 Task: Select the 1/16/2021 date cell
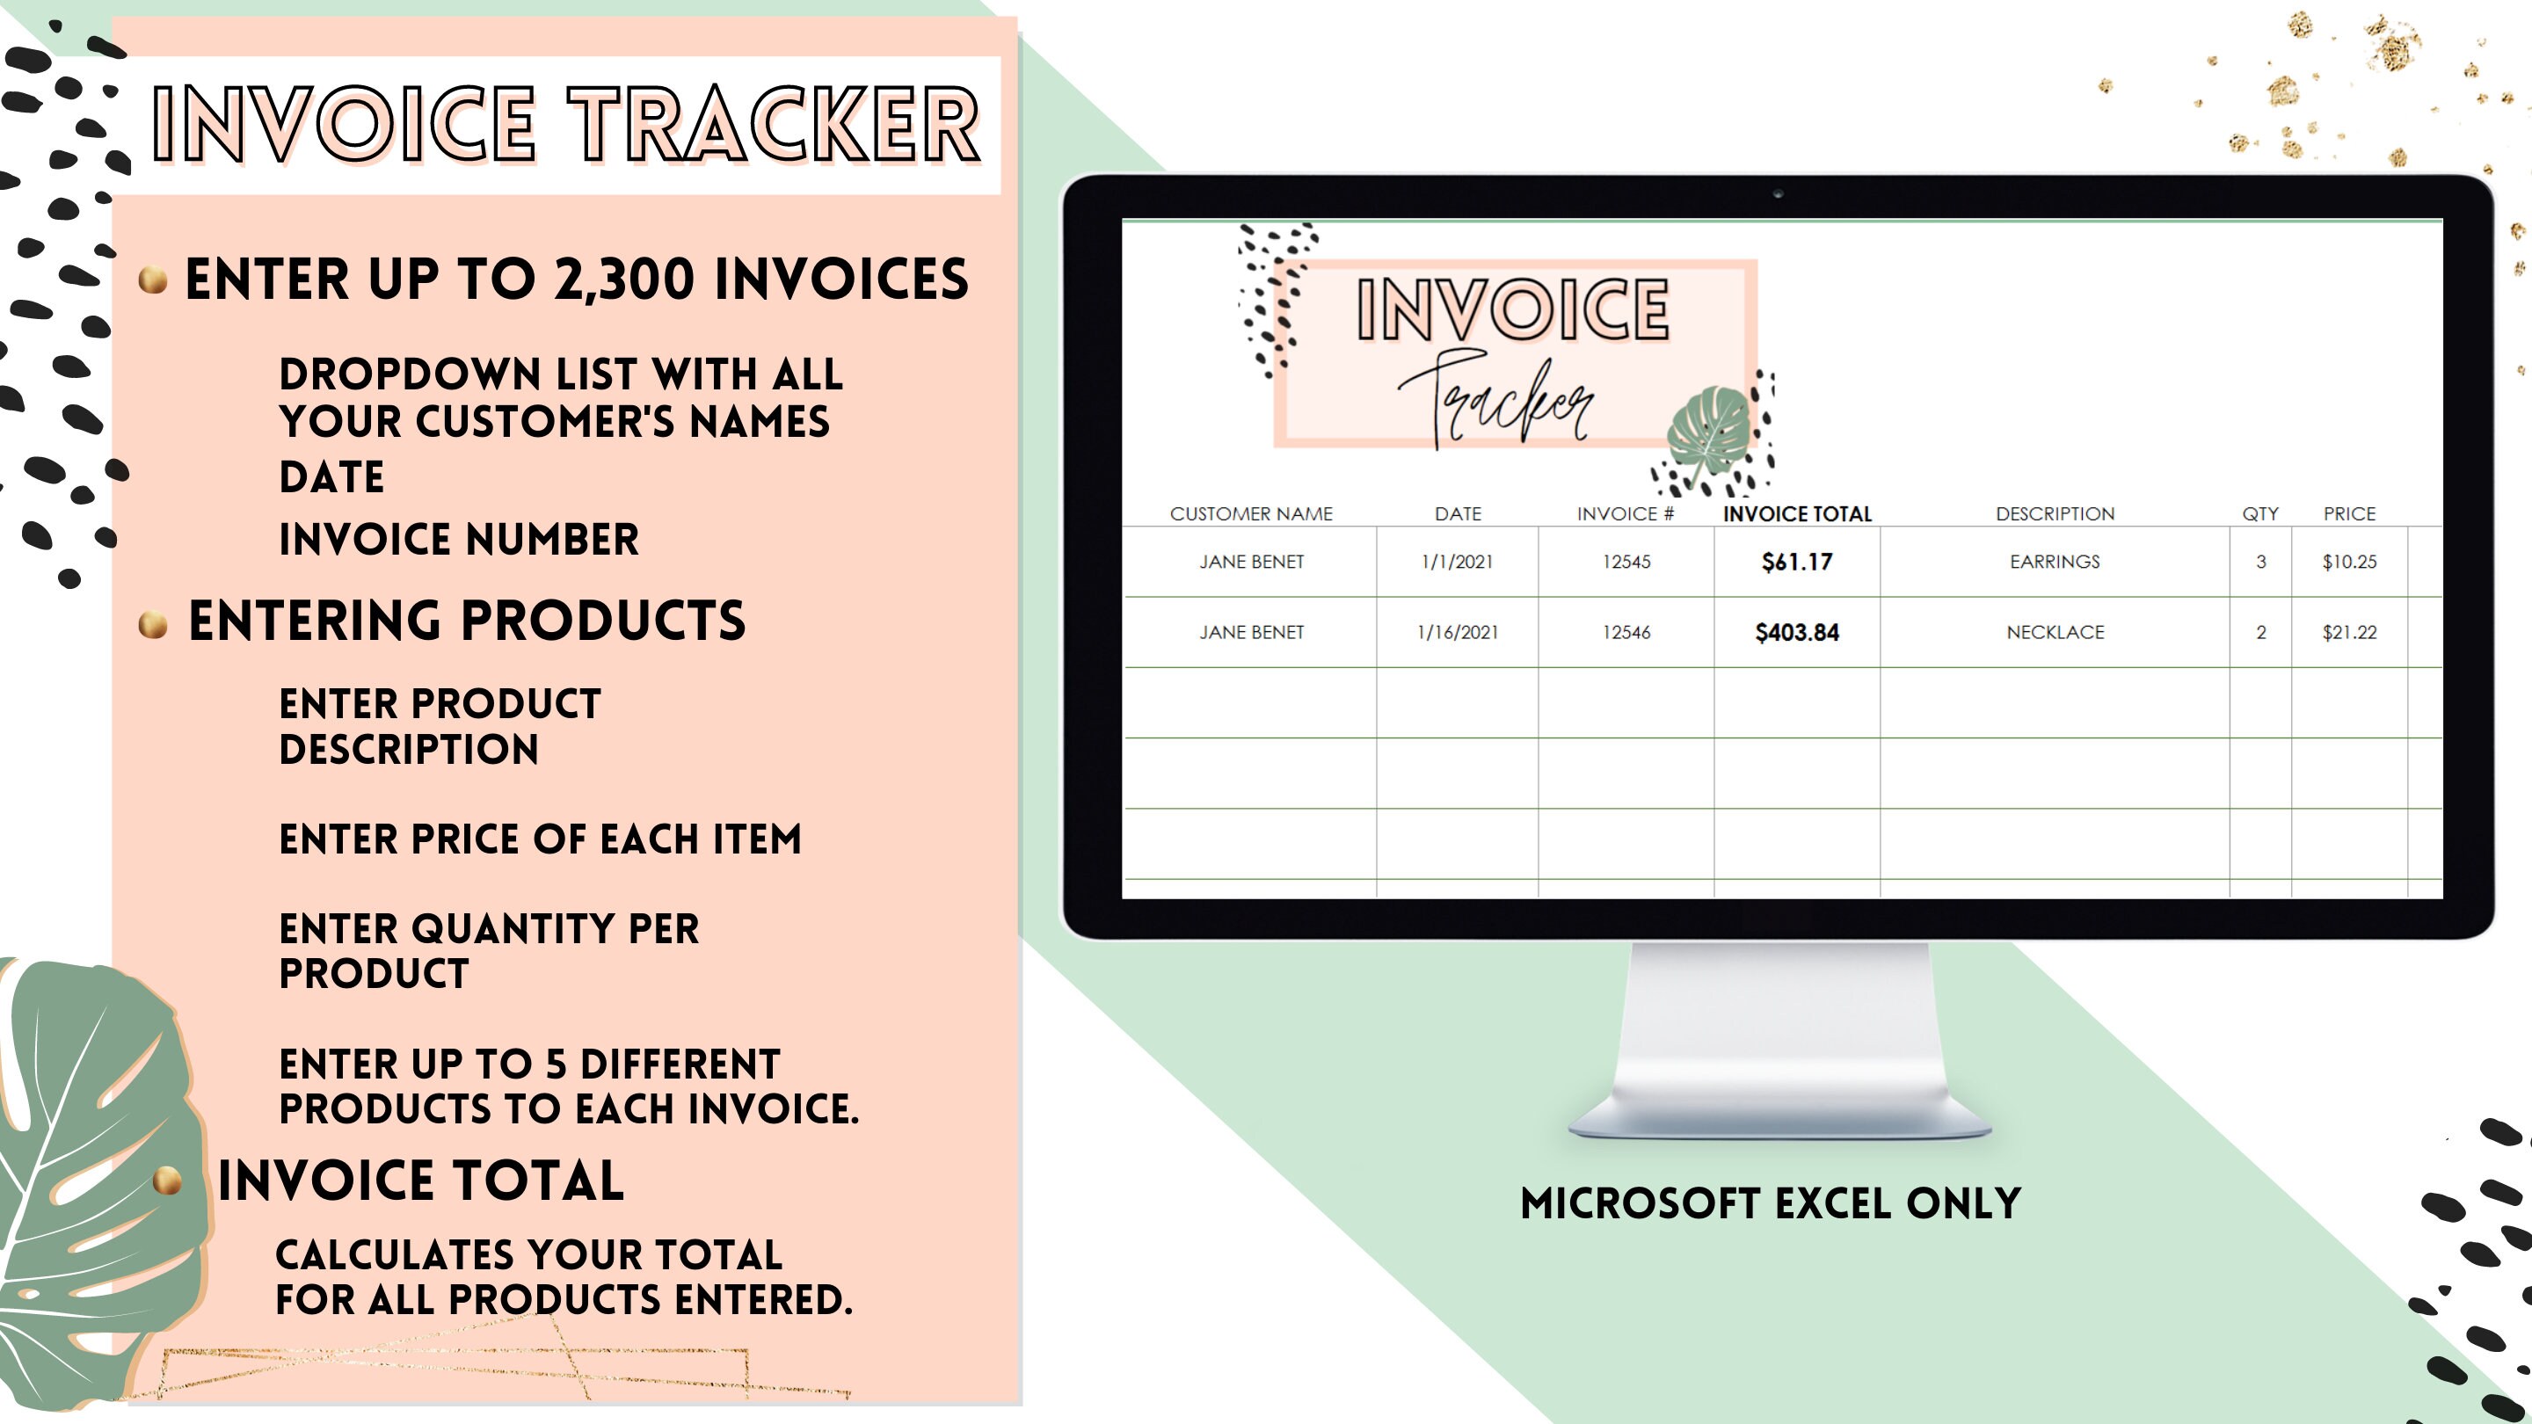[1457, 632]
